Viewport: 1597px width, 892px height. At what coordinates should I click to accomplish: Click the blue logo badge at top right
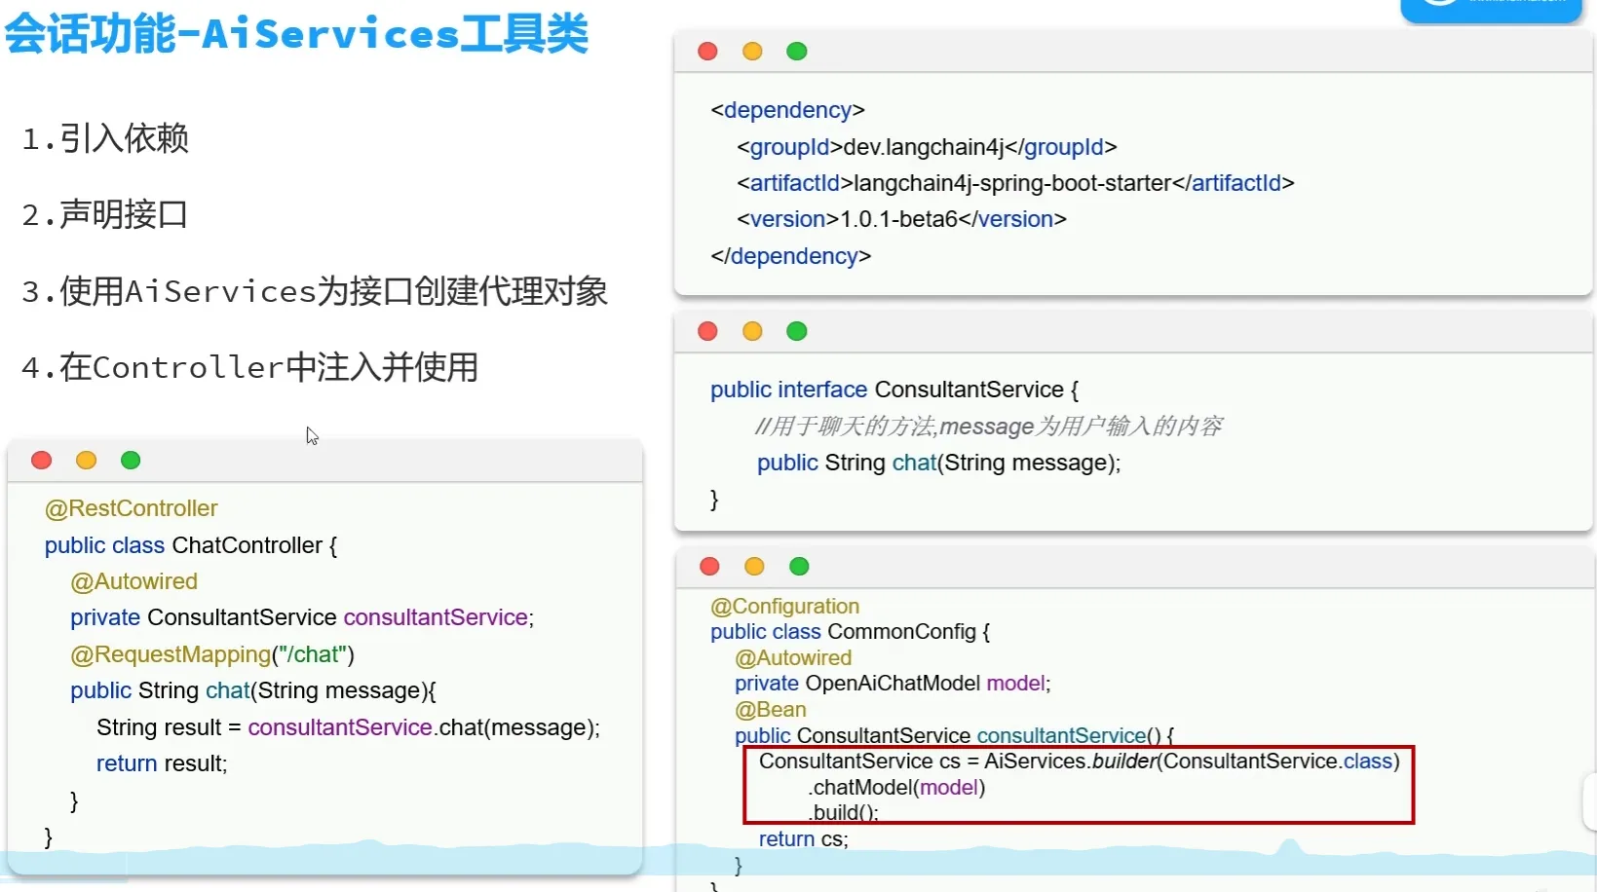[x=1490, y=9]
